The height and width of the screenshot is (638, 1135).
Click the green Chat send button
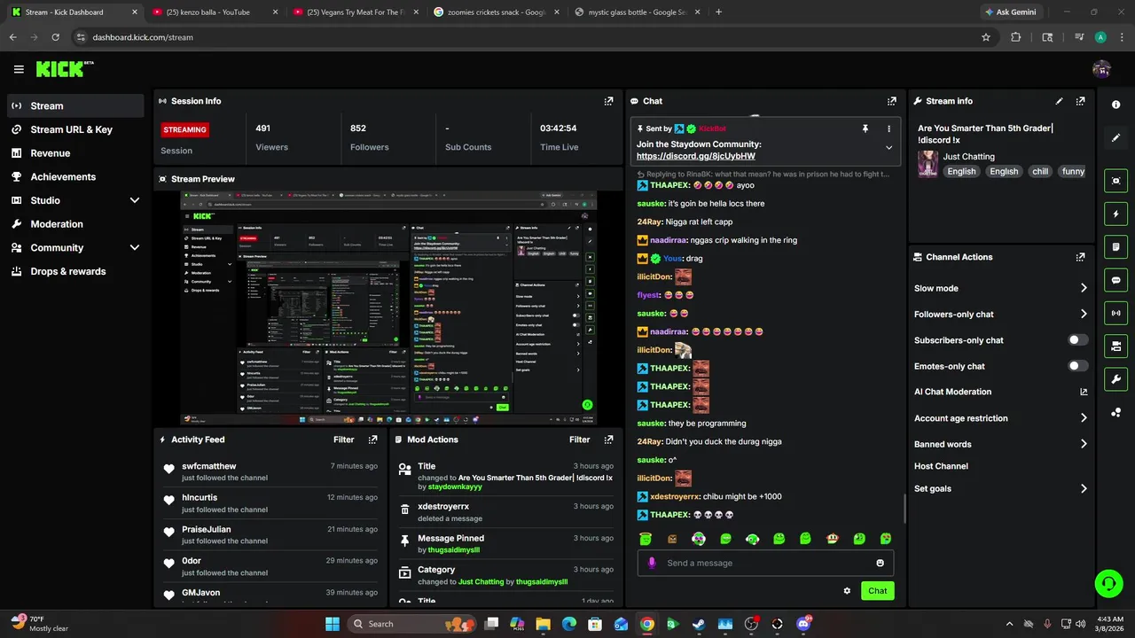pos(877,591)
